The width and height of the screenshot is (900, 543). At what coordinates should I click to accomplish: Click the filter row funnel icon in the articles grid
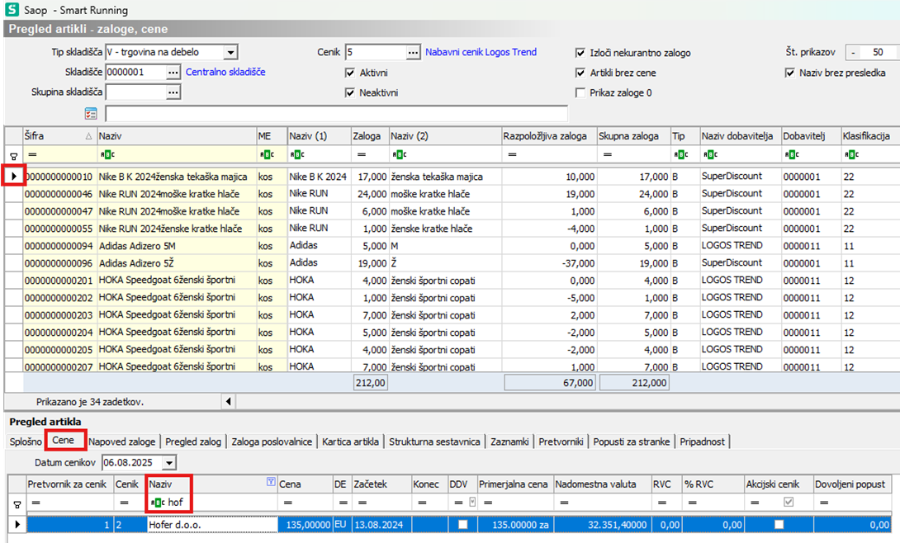point(14,154)
